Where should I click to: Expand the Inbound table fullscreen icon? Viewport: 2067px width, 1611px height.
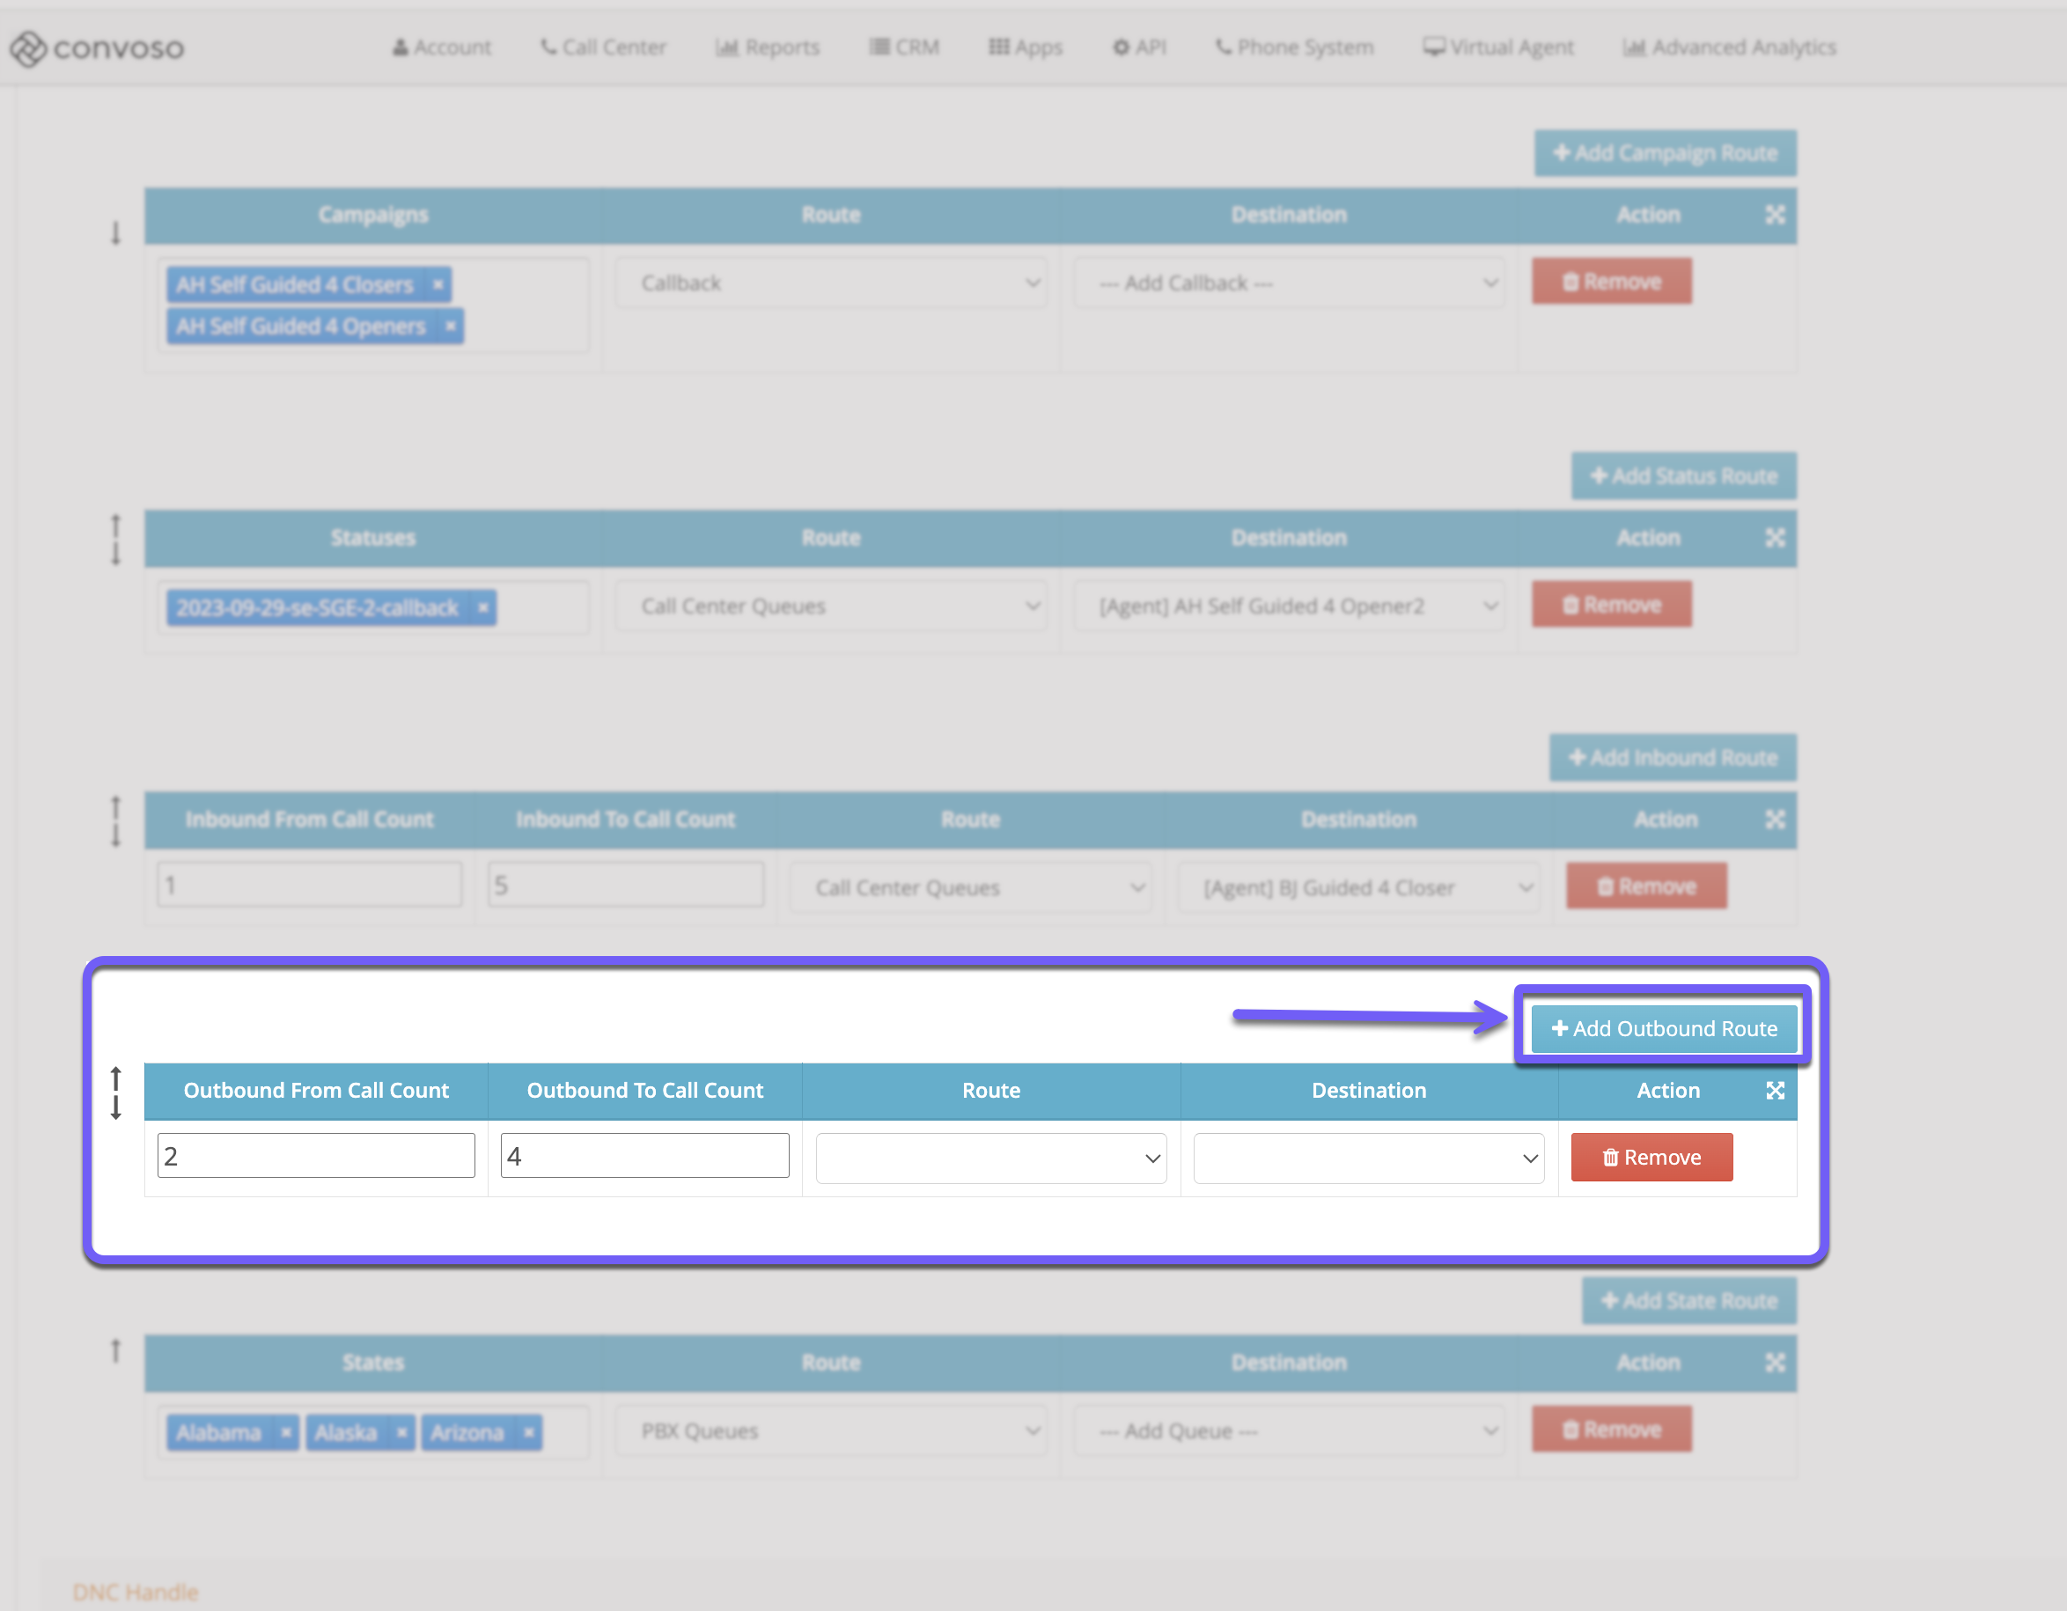tap(1775, 820)
